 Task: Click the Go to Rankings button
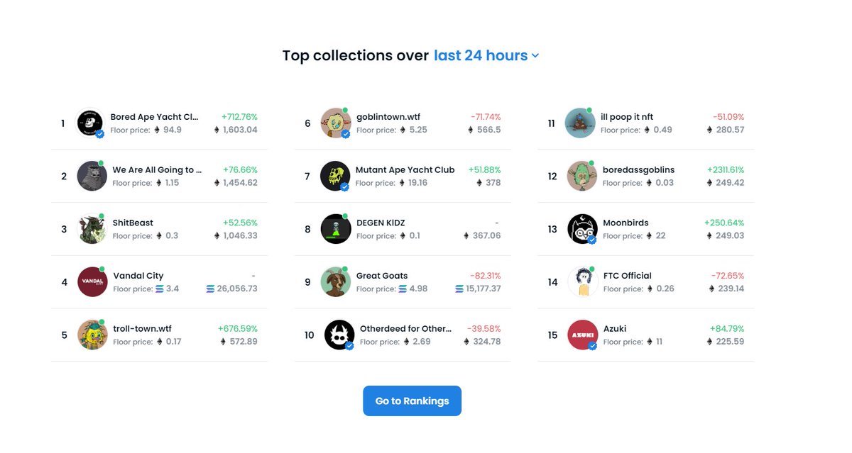412,401
